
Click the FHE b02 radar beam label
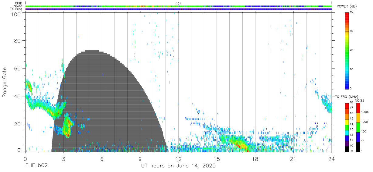(36, 166)
